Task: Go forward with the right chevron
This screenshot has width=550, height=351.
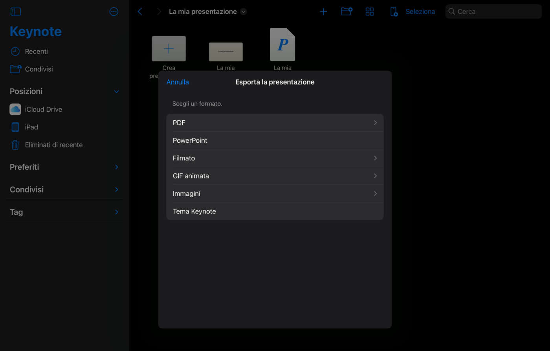Action: point(159,12)
